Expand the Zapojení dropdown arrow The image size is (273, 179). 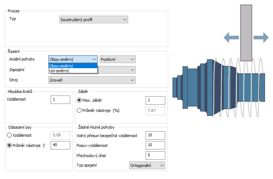point(132,70)
